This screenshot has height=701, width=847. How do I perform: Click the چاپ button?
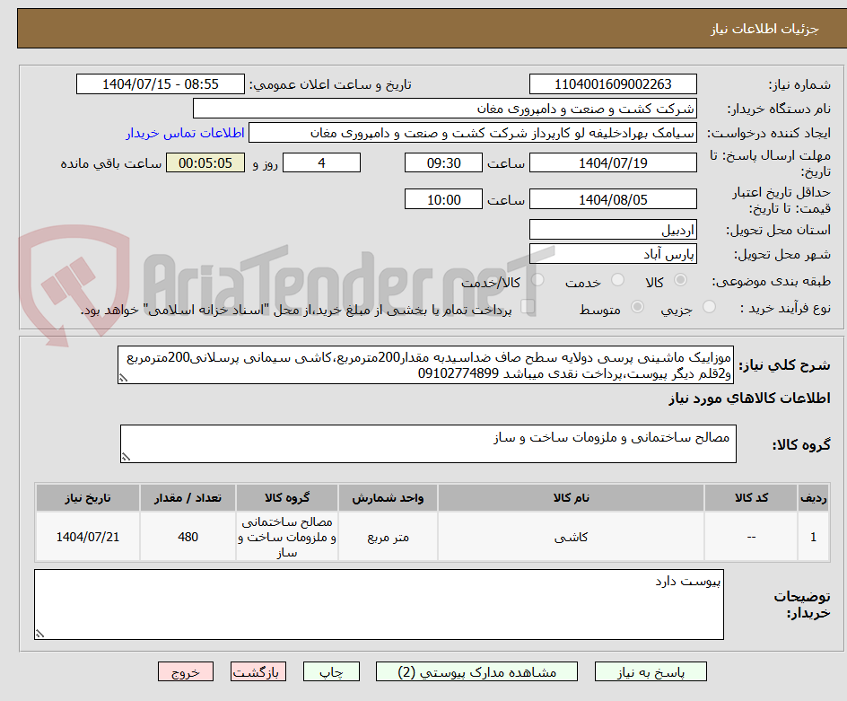click(x=331, y=671)
